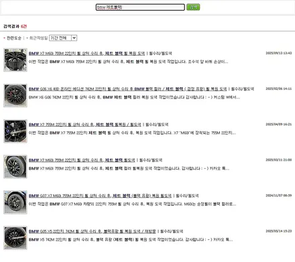Click 휠수리/휠도색 category on the G06 X6 result
Viewport: 295px width, 262px height.
coord(243,89)
